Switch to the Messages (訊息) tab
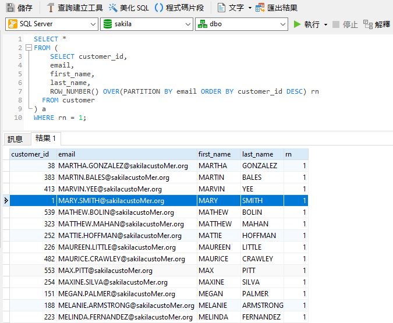This screenshot has height=323, width=393. click(x=15, y=139)
